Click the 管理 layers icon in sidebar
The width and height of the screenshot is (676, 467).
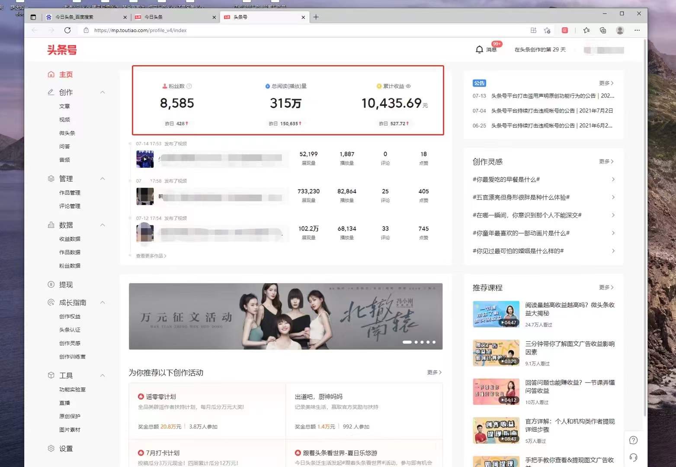(x=51, y=179)
